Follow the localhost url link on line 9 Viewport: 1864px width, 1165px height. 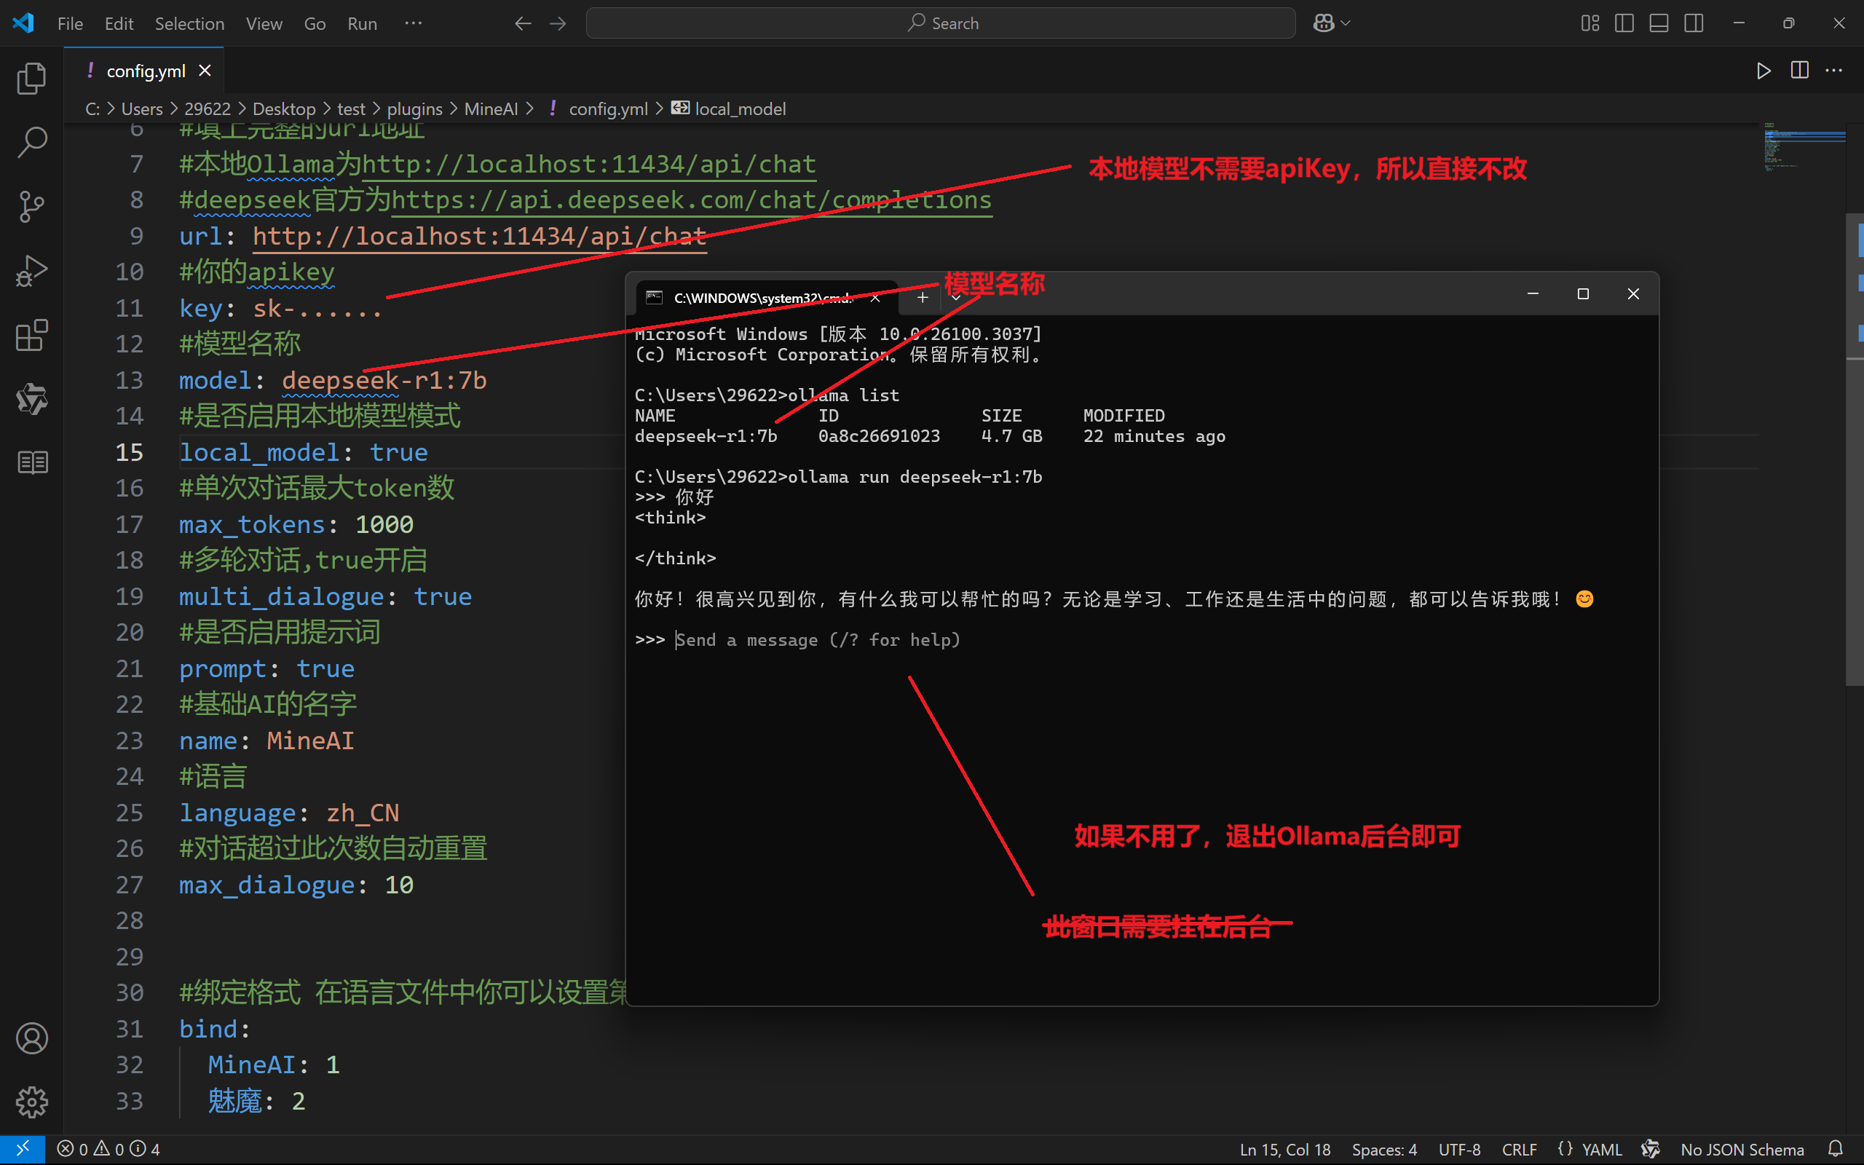(x=480, y=236)
